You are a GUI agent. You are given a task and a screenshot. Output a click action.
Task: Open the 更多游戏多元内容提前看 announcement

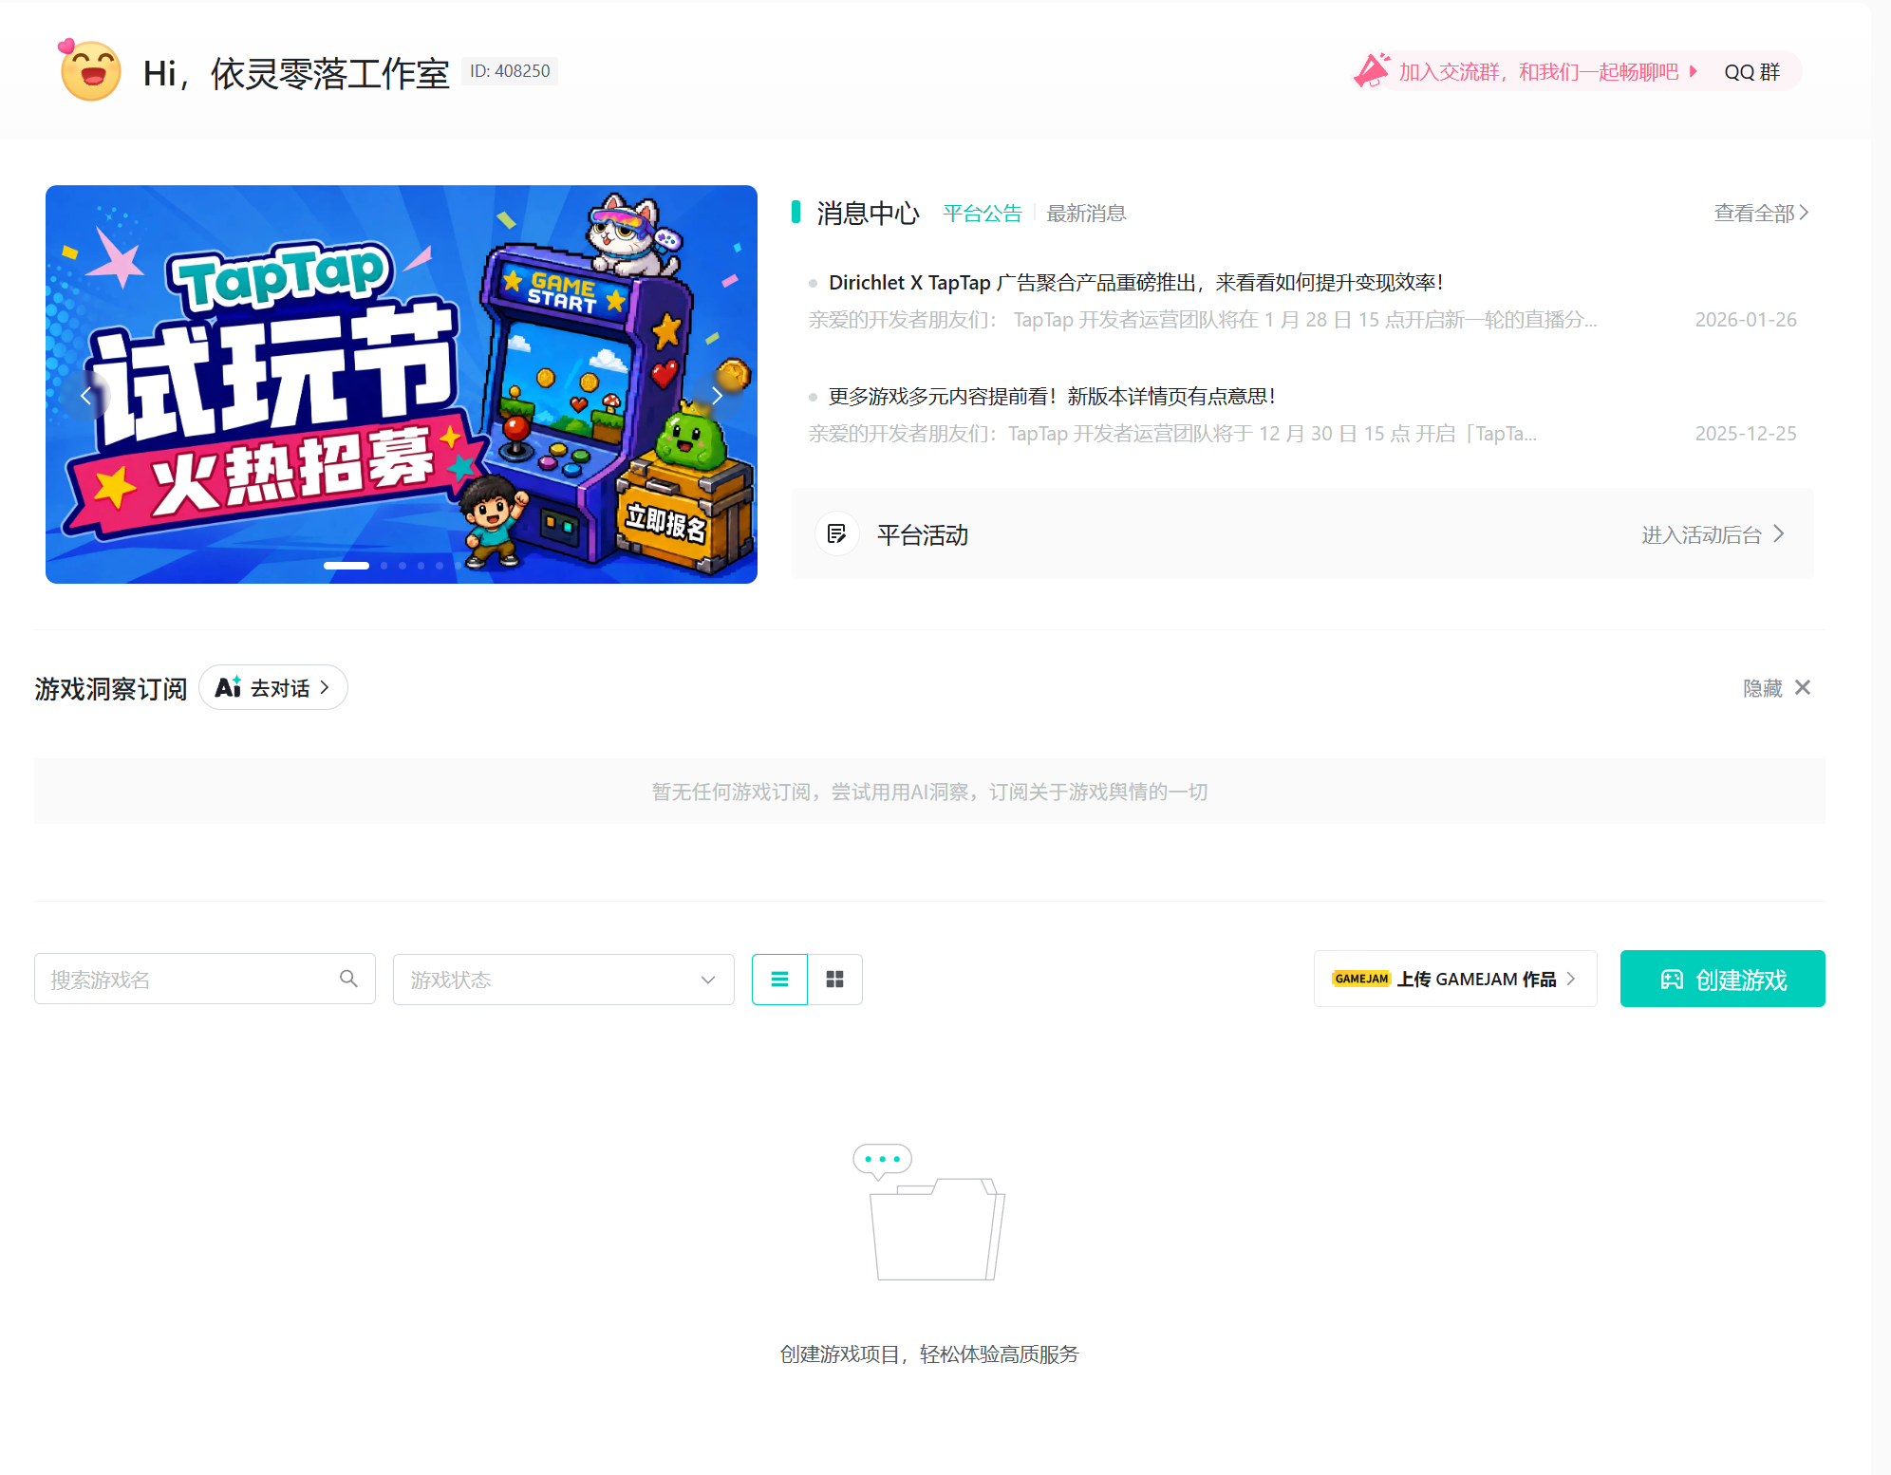(1053, 397)
